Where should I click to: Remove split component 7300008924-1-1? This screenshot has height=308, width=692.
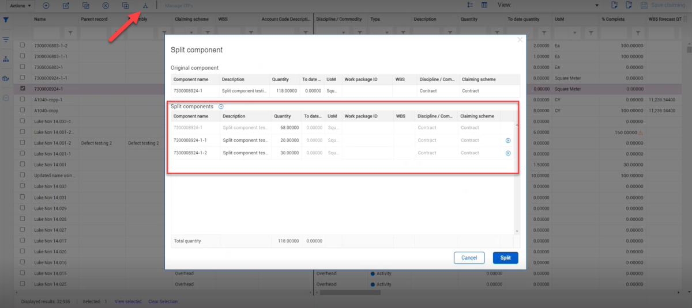click(x=508, y=140)
